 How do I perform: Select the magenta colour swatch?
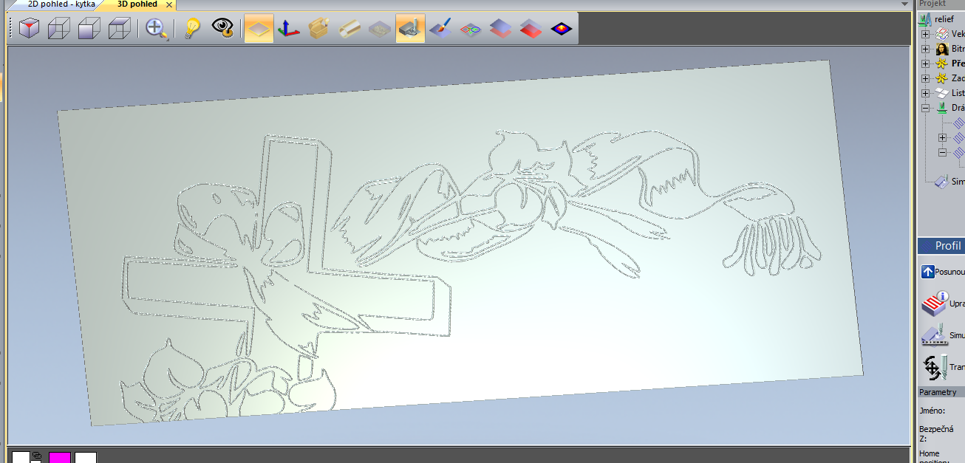60,458
